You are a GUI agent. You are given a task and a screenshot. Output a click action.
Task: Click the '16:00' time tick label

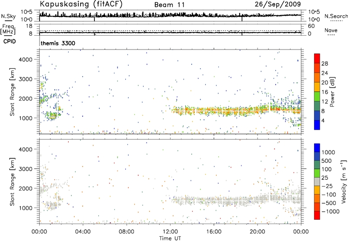click(x=214, y=232)
